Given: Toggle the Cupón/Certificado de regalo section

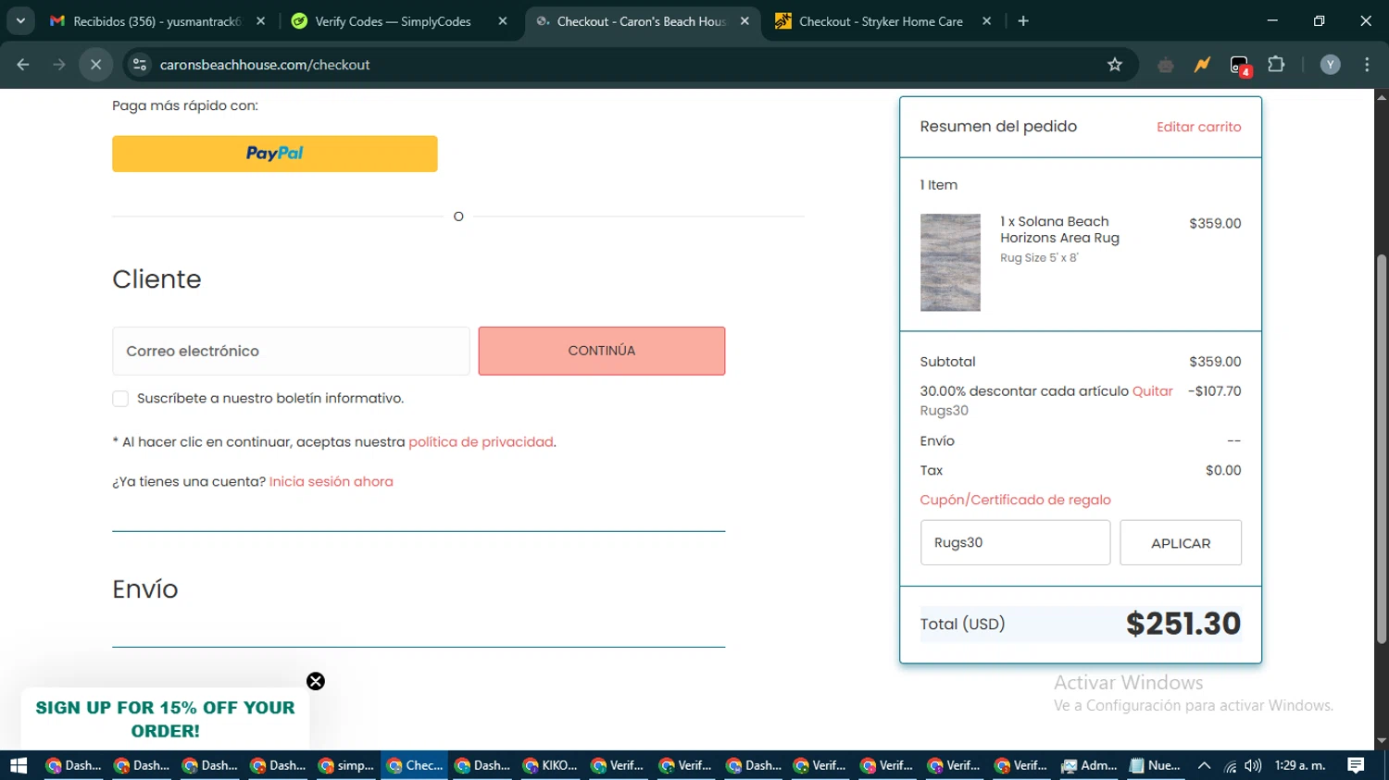Looking at the screenshot, I should [1015, 500].
